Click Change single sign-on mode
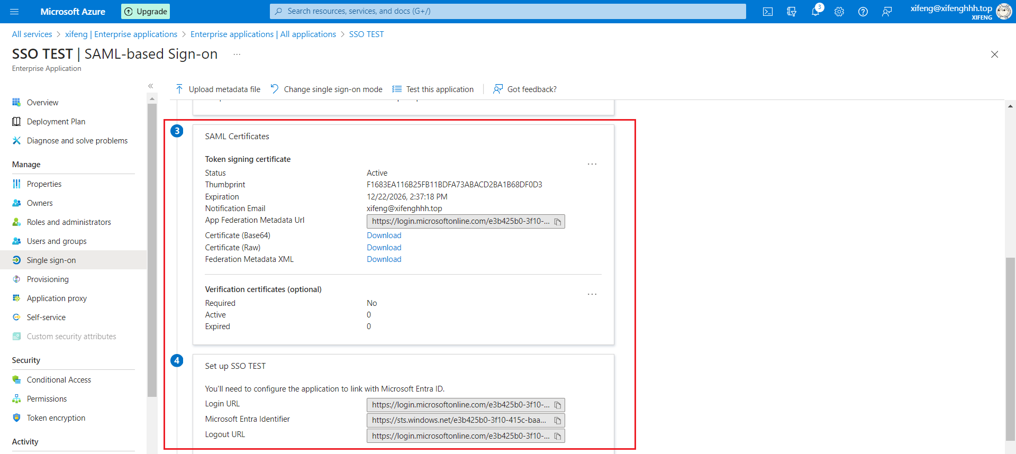1016x454 pixels. point(326,89)
